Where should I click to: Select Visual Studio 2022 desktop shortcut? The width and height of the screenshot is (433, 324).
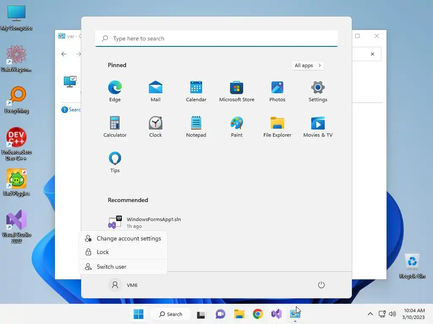point(16,227)
